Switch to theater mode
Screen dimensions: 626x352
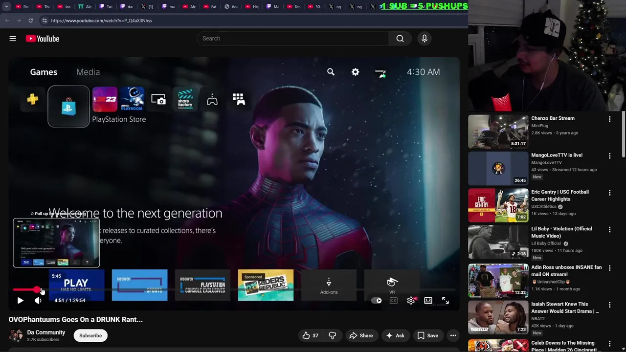click(x=428, y=301)
